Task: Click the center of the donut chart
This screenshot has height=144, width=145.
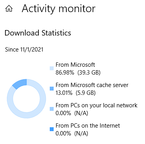Action: click(x=26, y=99)
